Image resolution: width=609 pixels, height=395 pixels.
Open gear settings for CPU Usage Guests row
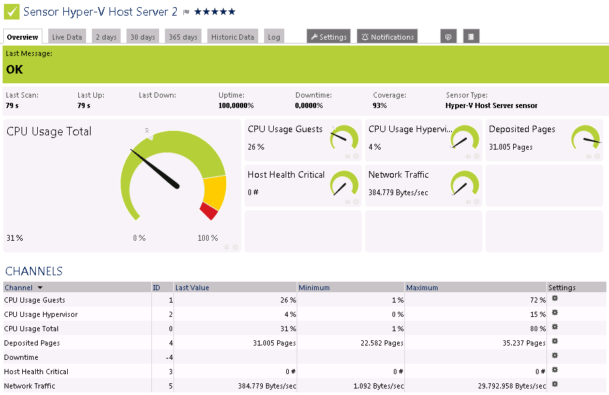point(555,299)
